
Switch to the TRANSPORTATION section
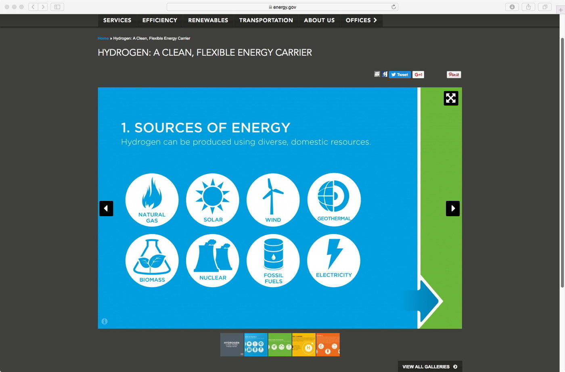[266, 20]
